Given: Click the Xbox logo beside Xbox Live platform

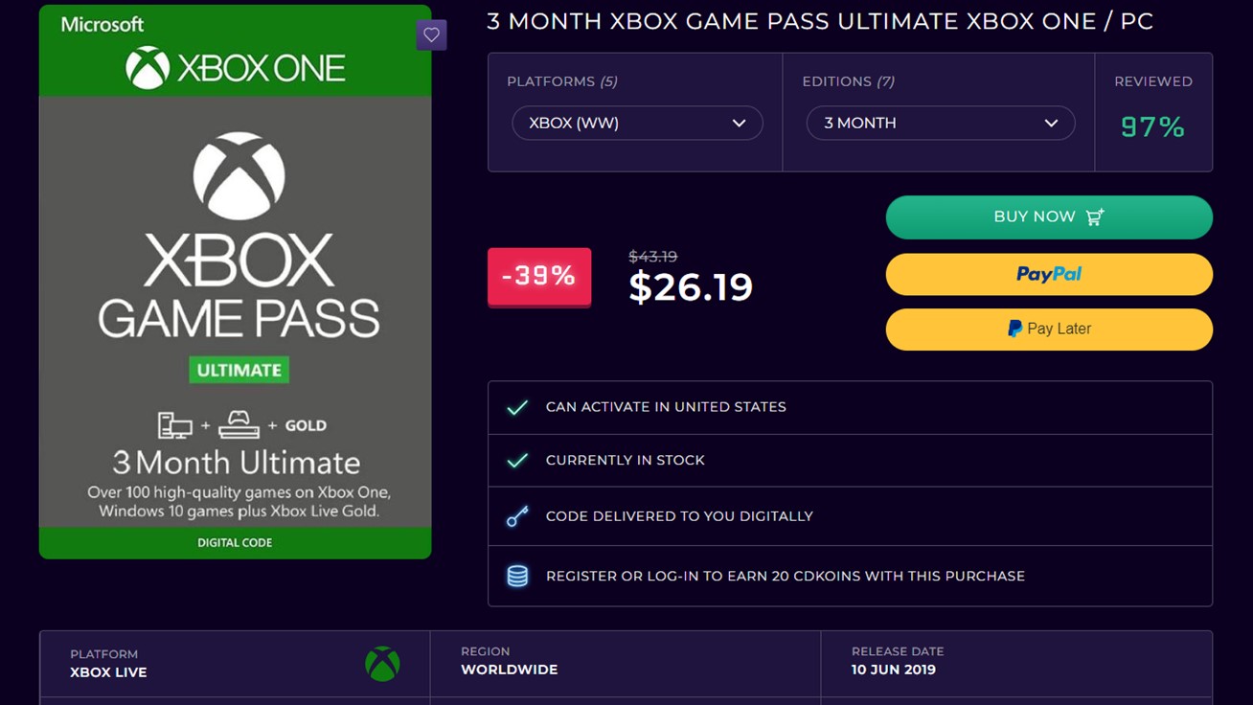Looking at the screenshot, I should pyautogui.click(x=382, y=664).
